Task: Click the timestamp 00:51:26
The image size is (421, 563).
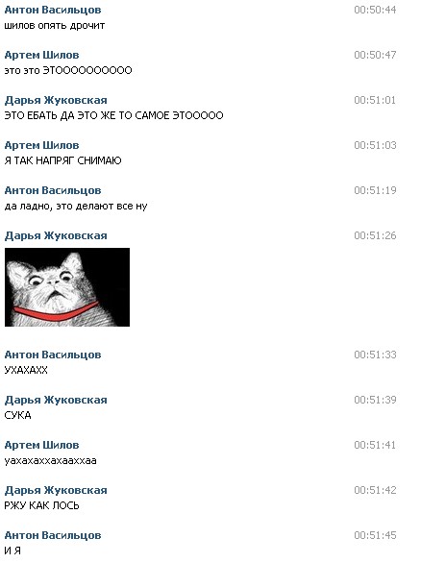Action: tap(375, 235)
